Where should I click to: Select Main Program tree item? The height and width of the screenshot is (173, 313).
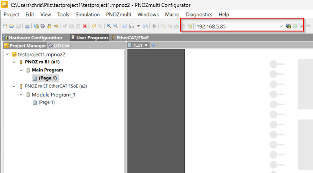47,70
